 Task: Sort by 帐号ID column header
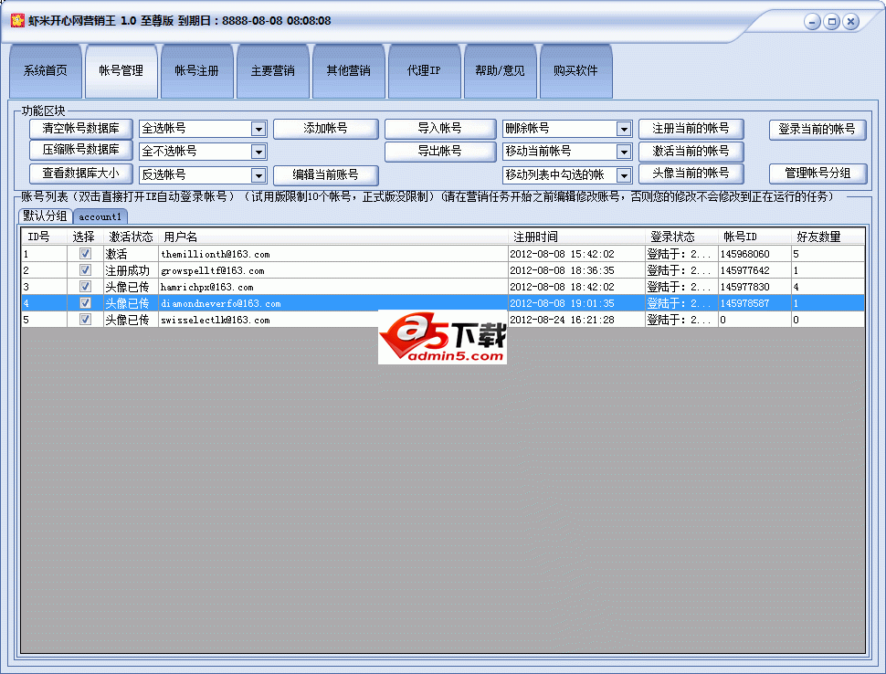coord(754,237)
